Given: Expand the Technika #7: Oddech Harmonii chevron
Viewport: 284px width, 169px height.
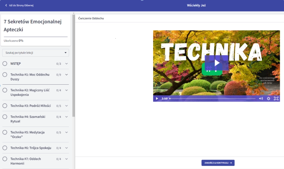Looking at the screenshot, I should (x=67, y=159).
